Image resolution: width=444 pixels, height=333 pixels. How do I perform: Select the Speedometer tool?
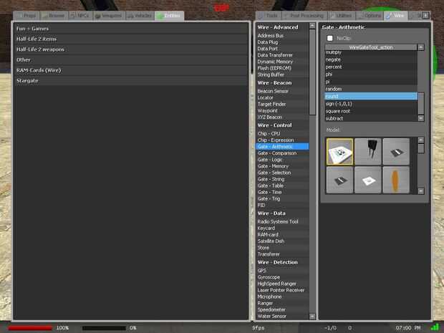pyautogui.click(x=282, y=310)
